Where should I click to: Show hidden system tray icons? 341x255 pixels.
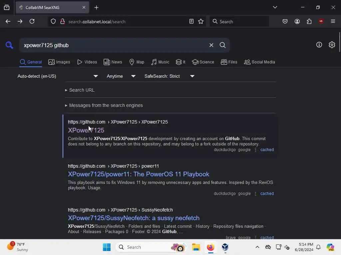coord(257,247)
